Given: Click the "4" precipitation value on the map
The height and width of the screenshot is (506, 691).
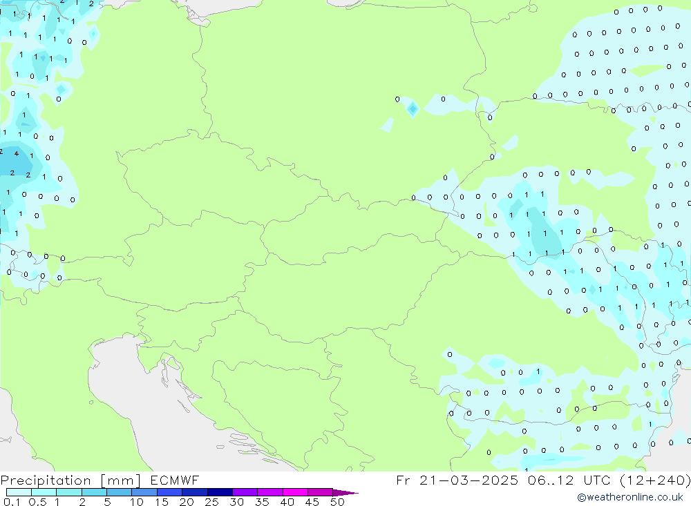Looking at the screenshot, I should point(17,154).
